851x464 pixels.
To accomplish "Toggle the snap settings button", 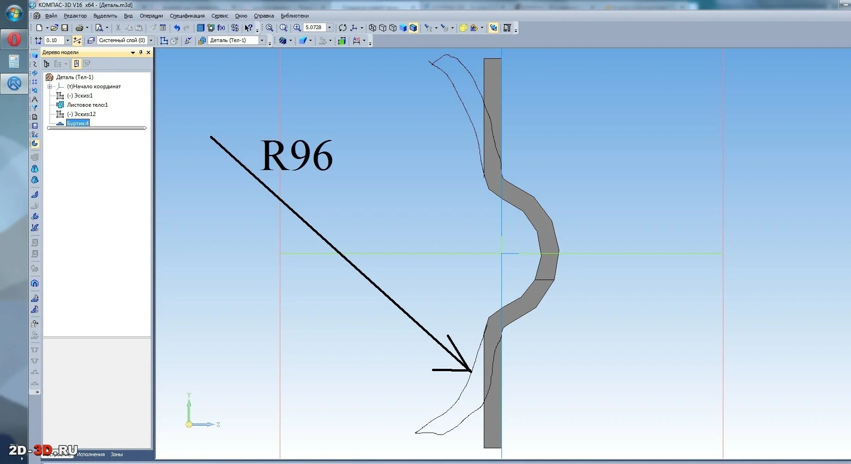I will click(x=77, y=41).
